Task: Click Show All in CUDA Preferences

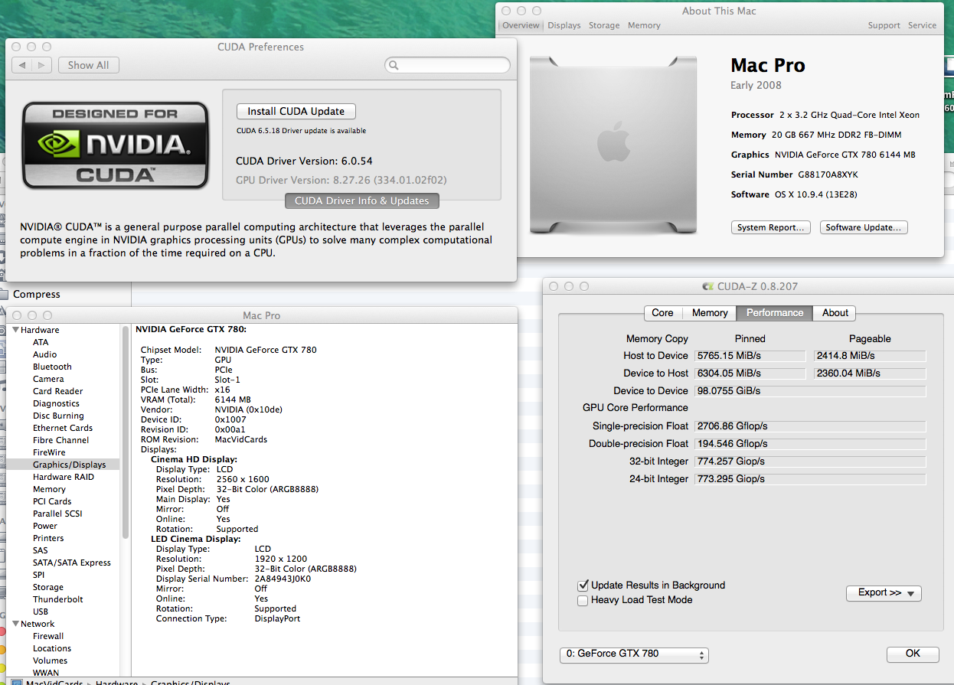Action: click(88, 66)
